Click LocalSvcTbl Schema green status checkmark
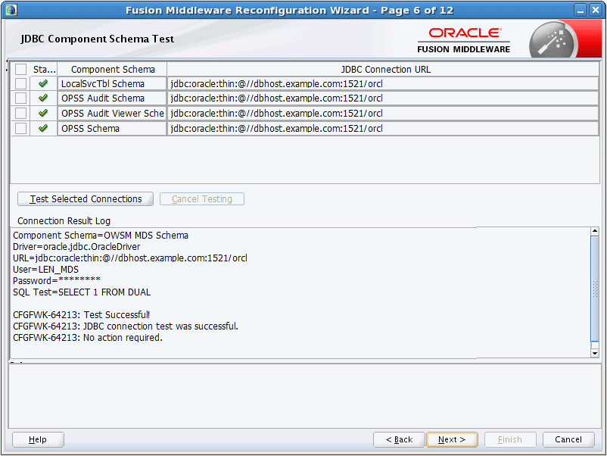This screenshot has height=456, width=607. coord(43,83)
